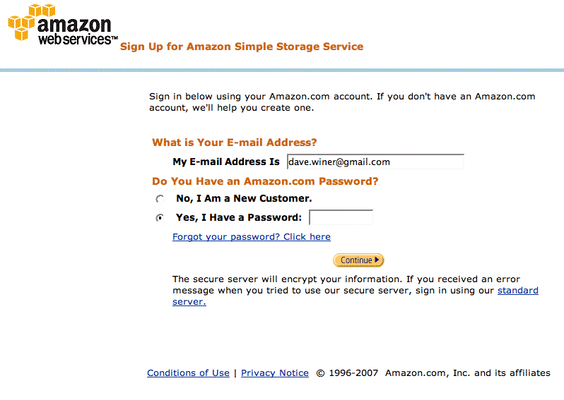Open the "Forgot your password? Click here" link
564x400 pixels.
[x=251, y=237]
